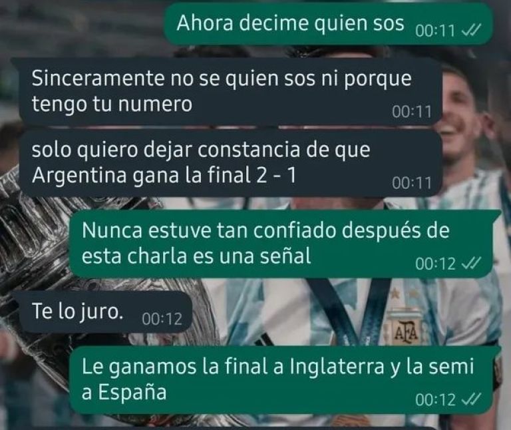Screen dimensions: 511x430
Task: Select the 'Sinceramente no se quien sos' message bubble
Action: [230, 92]
